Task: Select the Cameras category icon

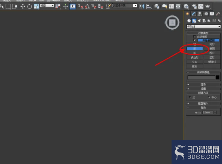Action: 204,21
